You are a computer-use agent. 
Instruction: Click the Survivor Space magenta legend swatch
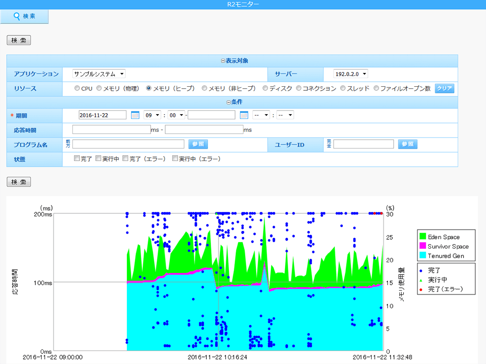coord(422,246)
